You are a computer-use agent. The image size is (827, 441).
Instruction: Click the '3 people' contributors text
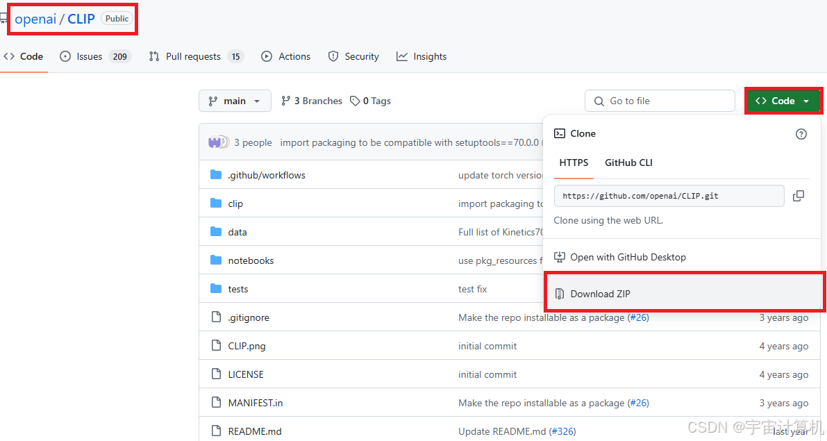click(253, 143)
